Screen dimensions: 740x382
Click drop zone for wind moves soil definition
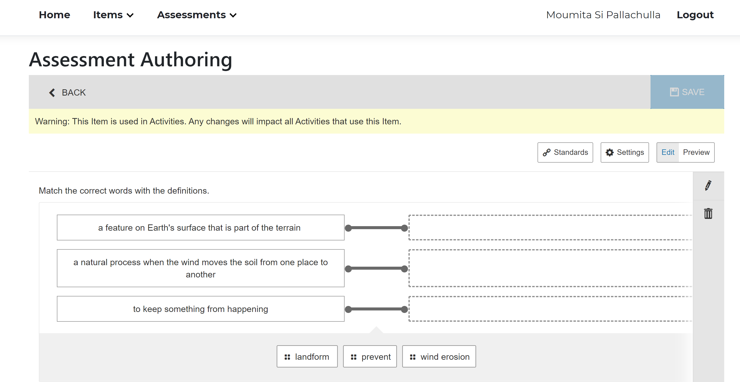550,268
